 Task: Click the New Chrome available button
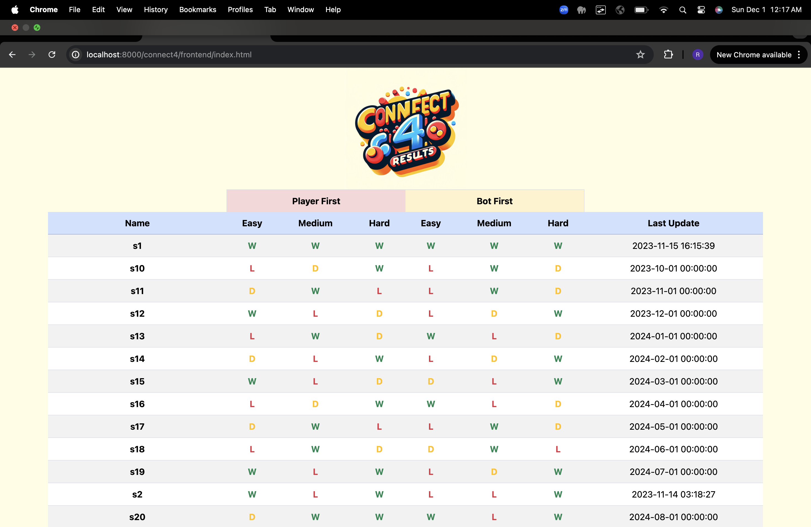click(x=754, y=55)
